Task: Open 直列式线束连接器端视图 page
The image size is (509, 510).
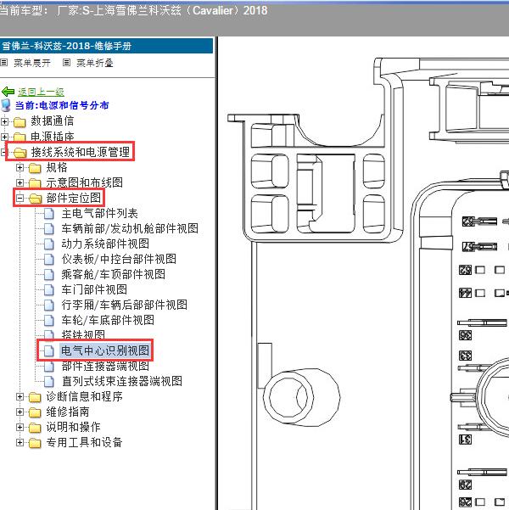Action: click(x=121, y=381)
